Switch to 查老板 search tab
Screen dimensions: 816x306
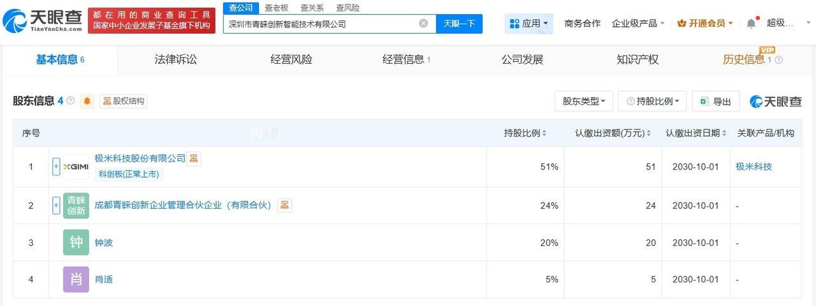tap(277, 8)
